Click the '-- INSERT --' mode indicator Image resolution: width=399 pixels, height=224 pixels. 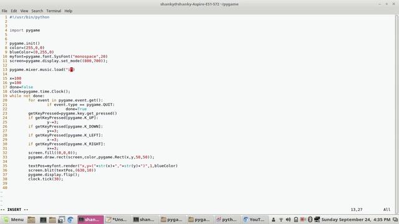tap(14, 210)
